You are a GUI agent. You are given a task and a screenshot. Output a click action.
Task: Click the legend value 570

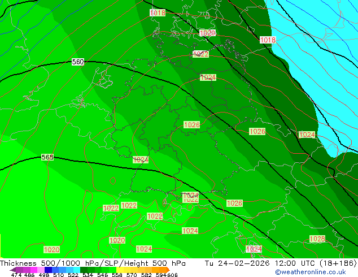(x=132, y=275)
